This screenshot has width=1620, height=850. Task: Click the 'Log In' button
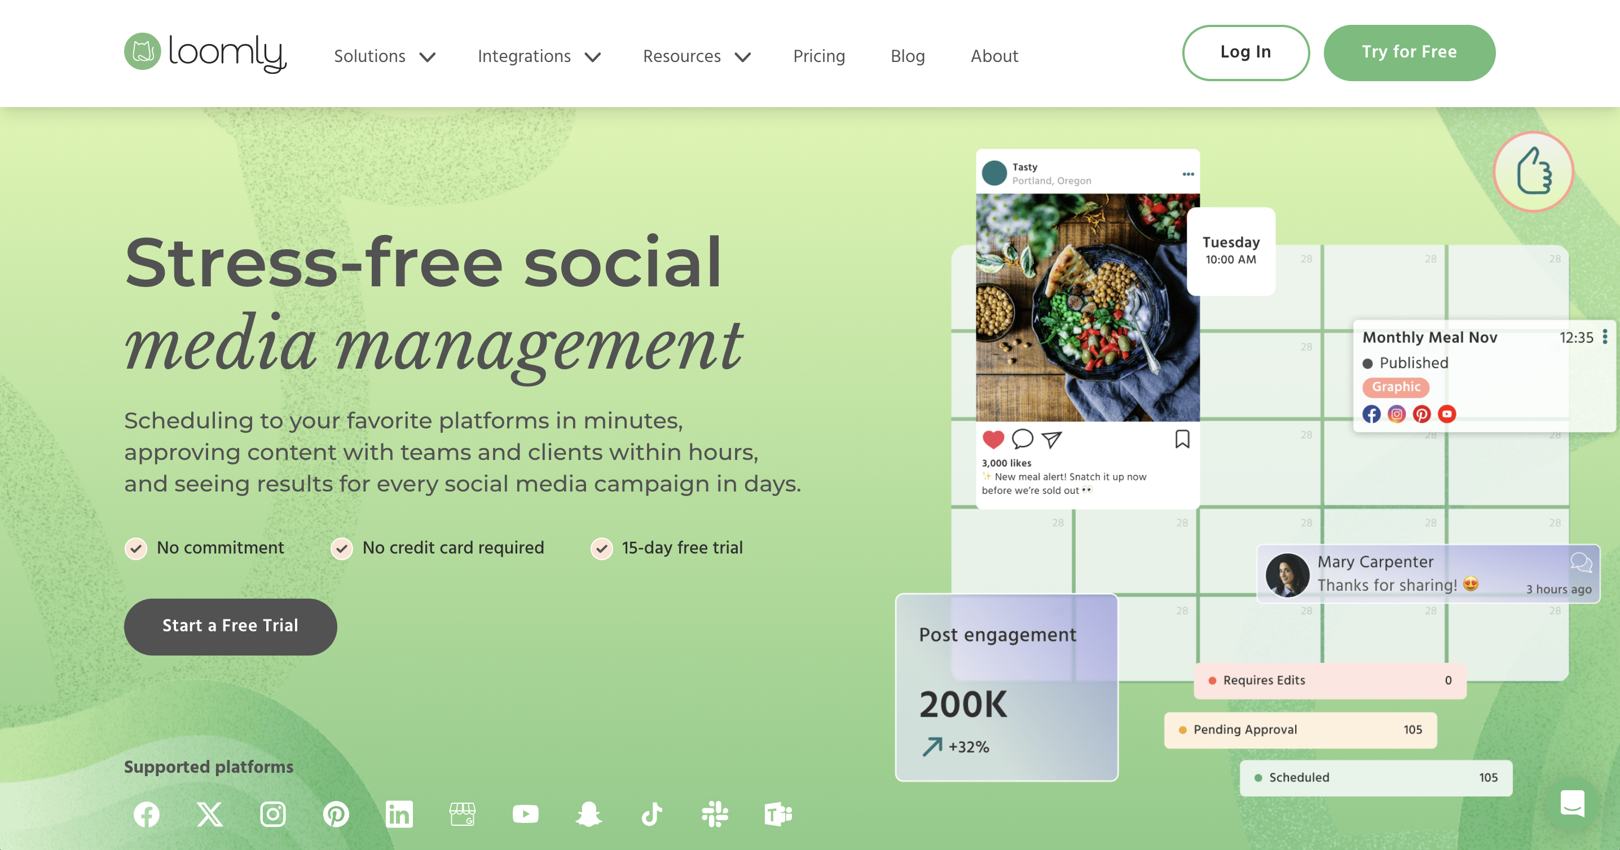(1245, 51)
